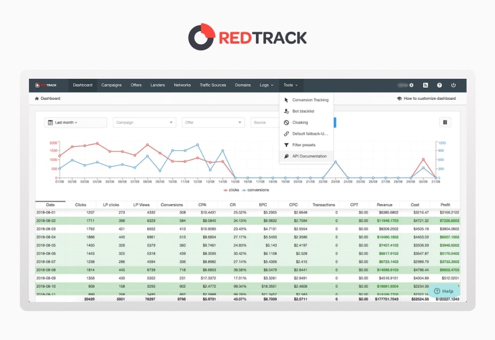Click the settings gear icon in navbar

(411, 85)
